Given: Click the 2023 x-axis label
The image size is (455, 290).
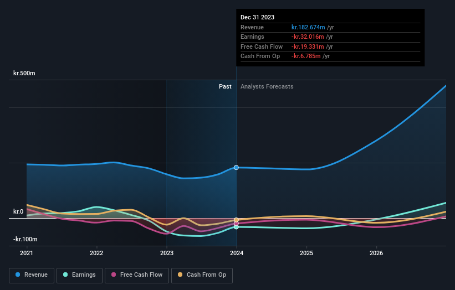Looking at the screenshot, I should pyautogui.click(x=167, y=253).
